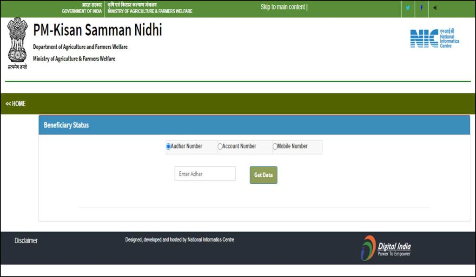The height and width of the screenshot is (277, 476).
Task: Click the Get Data button
Action: pyautogui.click(x=263, y=175)
